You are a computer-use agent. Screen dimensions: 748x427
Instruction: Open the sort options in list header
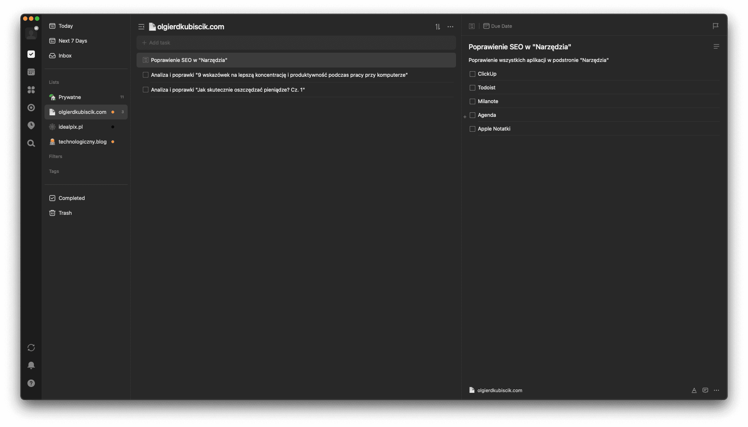[x=438, y=27]
